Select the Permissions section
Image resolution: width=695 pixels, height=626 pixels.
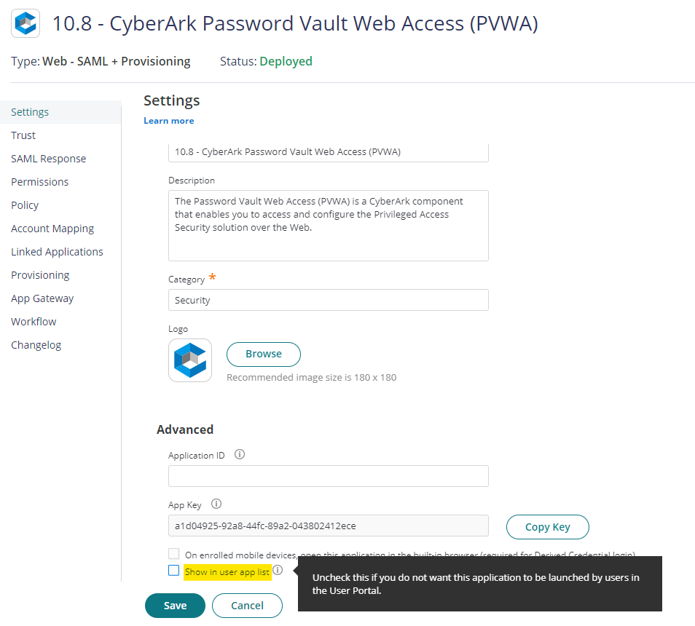tap(39, 181)
